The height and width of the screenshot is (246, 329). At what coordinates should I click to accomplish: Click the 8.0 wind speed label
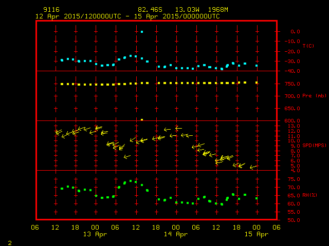[295, 151]
